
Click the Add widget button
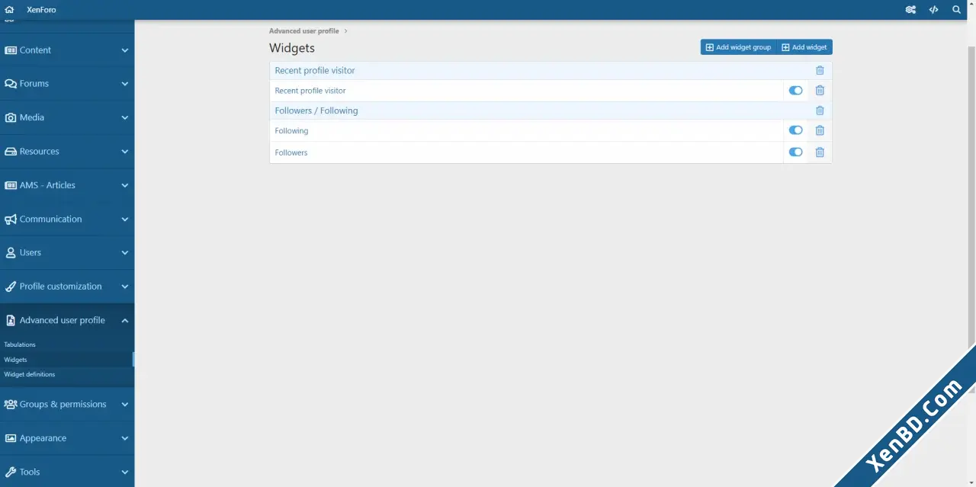pos(804,47)
